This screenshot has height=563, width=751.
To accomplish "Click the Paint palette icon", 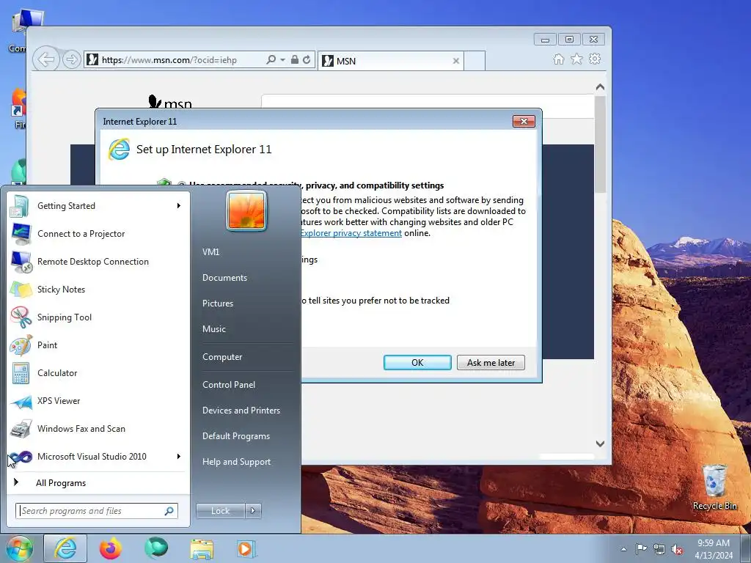I will coord(21,345).
